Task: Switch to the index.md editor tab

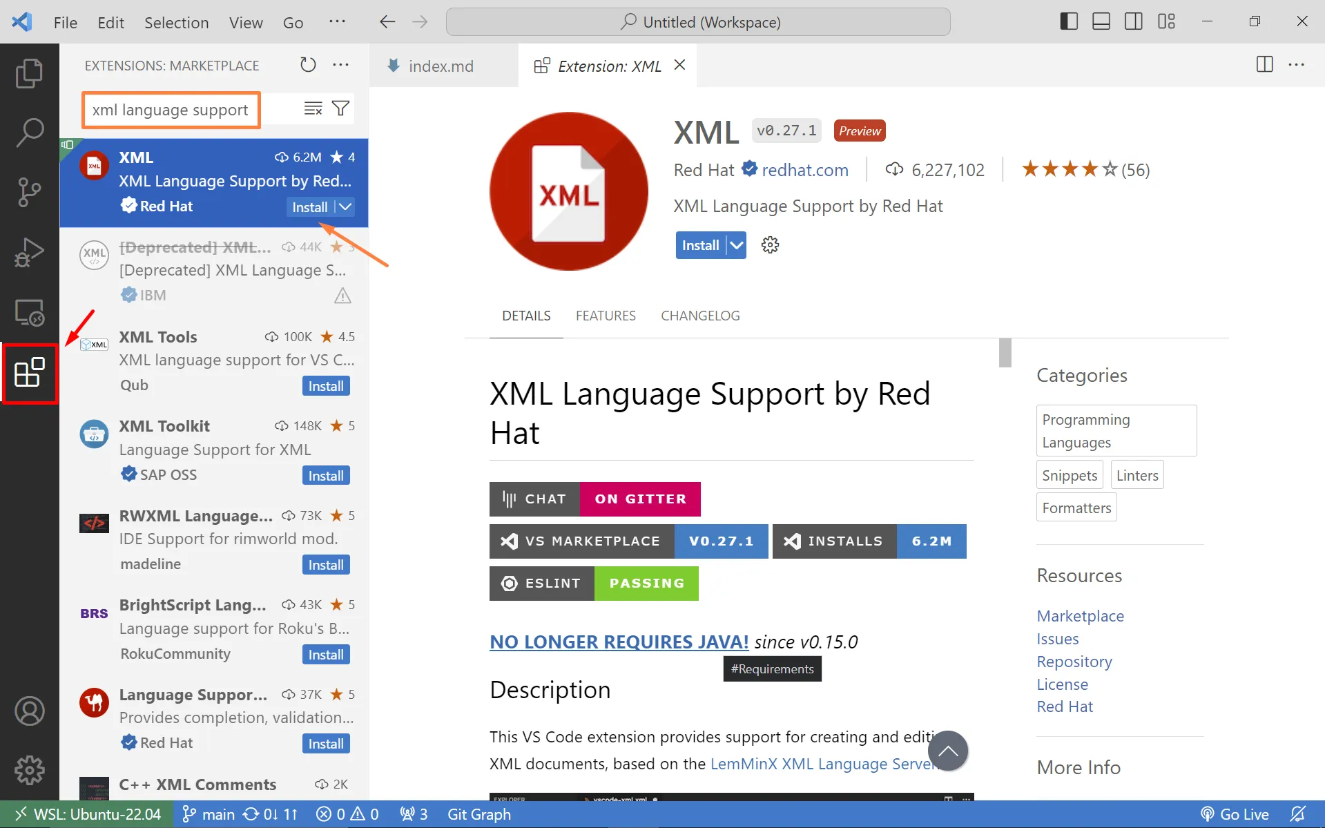Action: pos(441,66)
